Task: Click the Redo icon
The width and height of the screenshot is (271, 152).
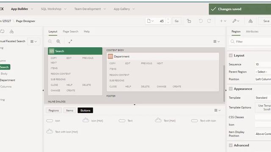Action: coord(209,21)
